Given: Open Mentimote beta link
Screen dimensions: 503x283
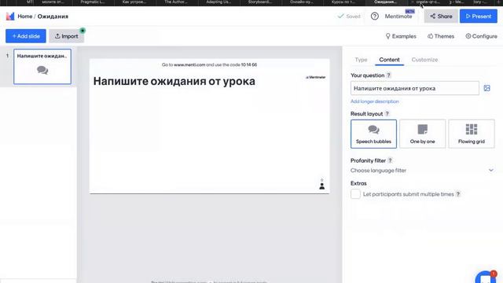Looking at the screenshot, I should coord(398,16).
